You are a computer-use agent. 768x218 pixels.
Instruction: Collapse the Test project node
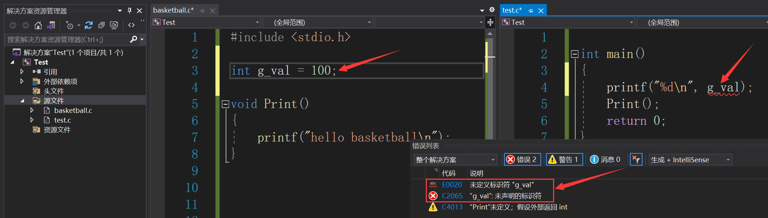coord(13,62)
